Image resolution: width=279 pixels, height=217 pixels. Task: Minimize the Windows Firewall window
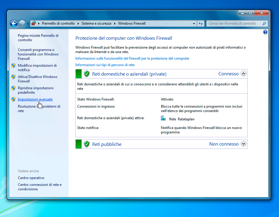[242, 13]
